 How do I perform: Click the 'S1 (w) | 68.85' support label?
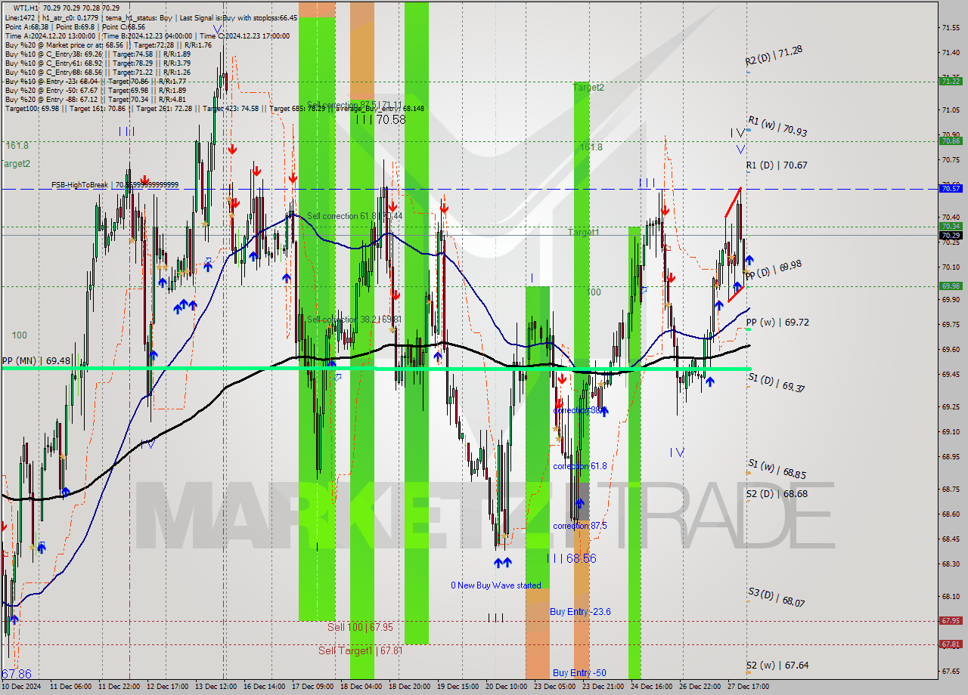pos(777,468)
